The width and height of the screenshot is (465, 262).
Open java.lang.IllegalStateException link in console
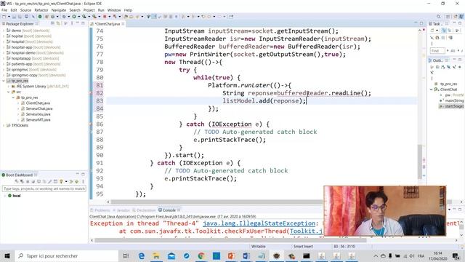(x=259, y=223)
